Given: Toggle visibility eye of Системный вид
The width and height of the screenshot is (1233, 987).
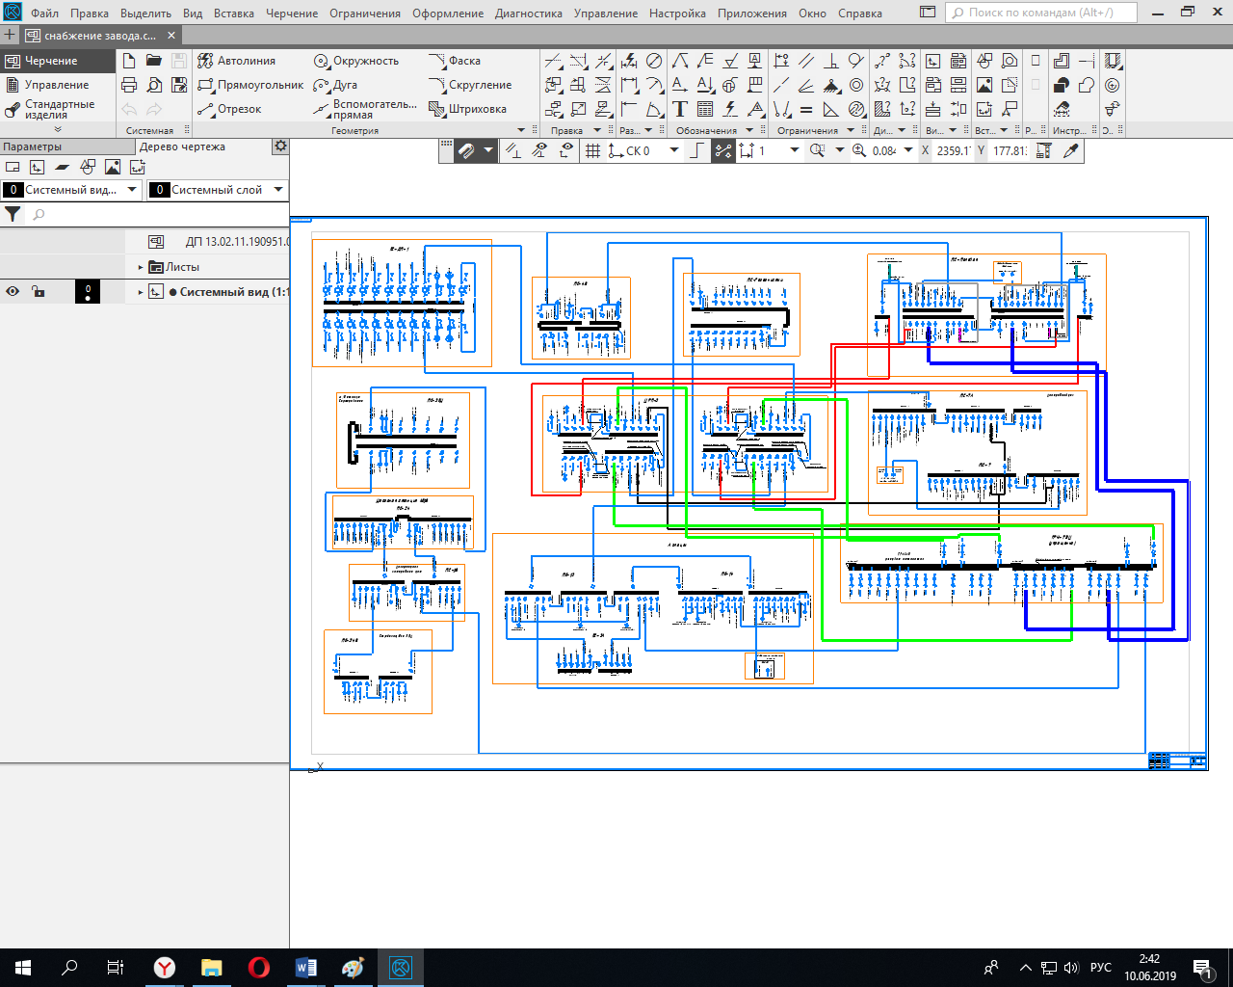Looking at the screenshot, I should 13,291.
